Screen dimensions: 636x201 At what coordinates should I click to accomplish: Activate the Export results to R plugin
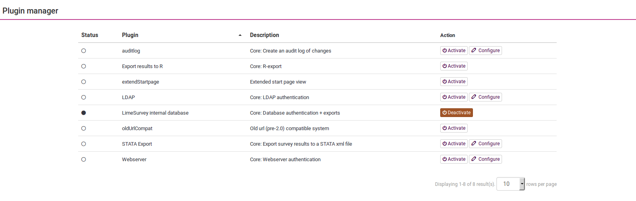coord(454,66)
